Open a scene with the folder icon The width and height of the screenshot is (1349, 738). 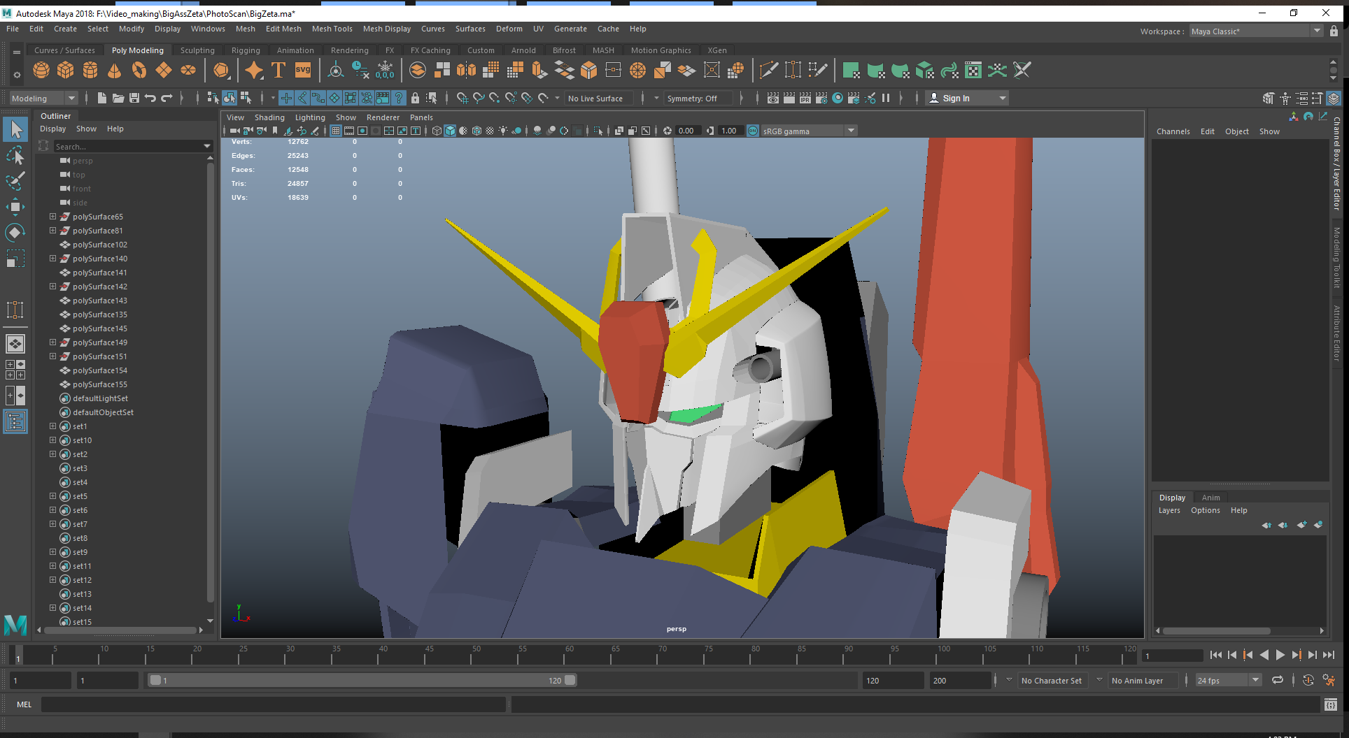(118, 99)
